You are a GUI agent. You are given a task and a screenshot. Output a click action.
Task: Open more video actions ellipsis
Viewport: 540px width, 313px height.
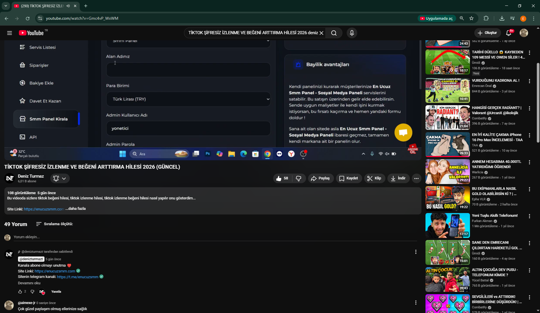(416, 178)
